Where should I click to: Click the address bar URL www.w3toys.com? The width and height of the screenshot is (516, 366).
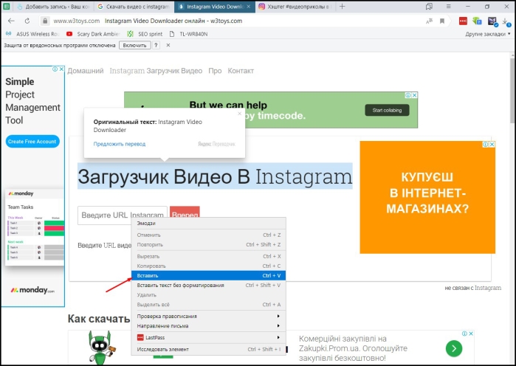click(76, 21)
